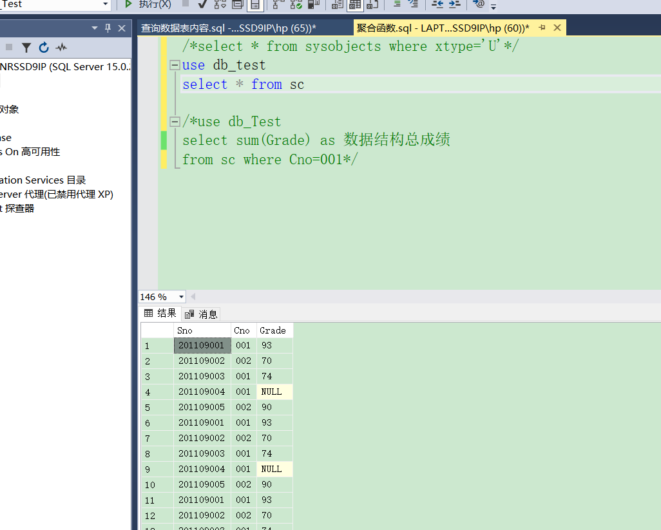Switch to the 查询数据表内容.sql tab
The image size is (661, 530).
229,28
